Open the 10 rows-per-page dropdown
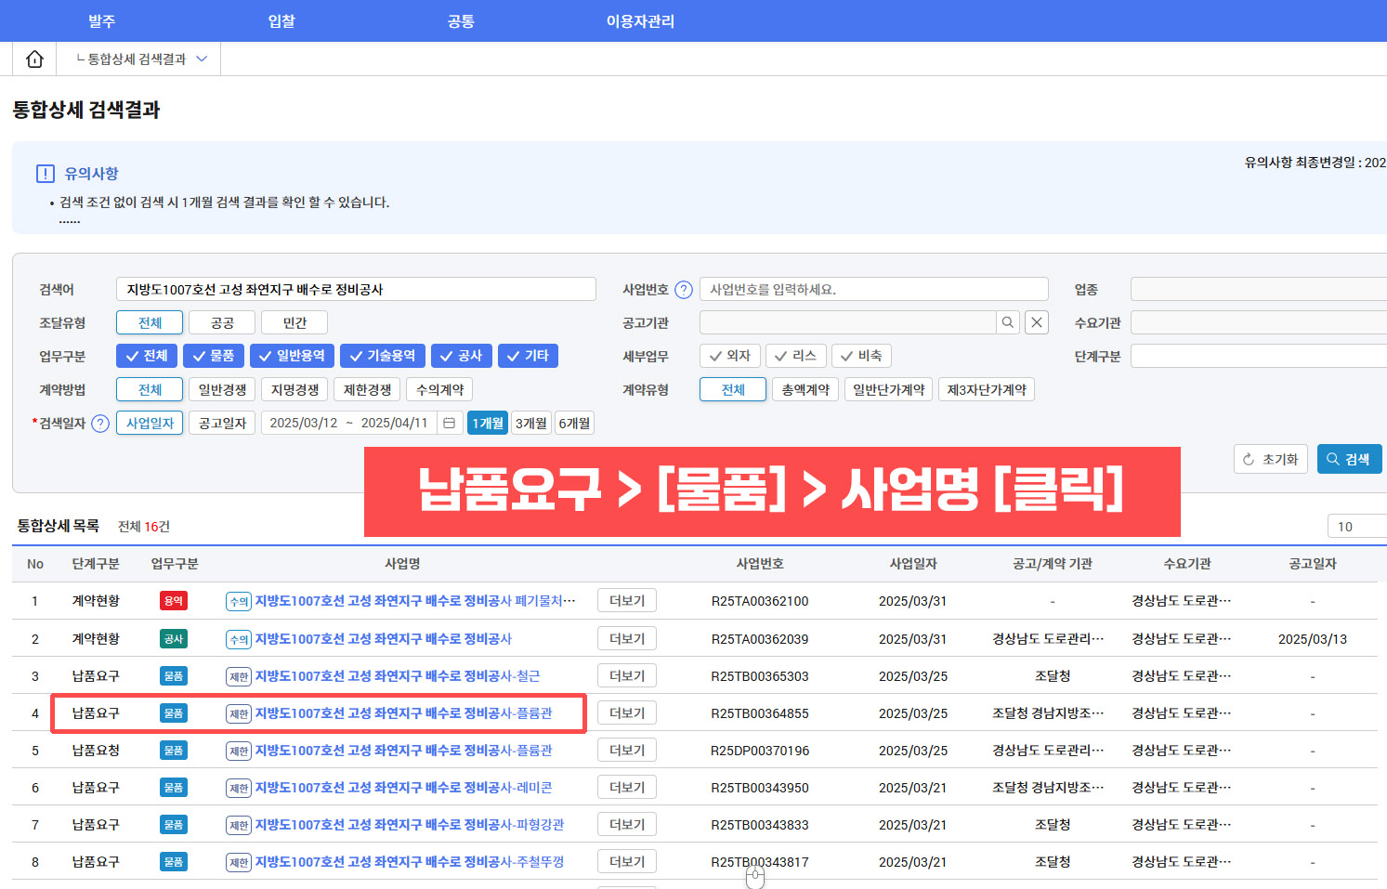This screenshot has width=1387, height=889. (1356, 527)
